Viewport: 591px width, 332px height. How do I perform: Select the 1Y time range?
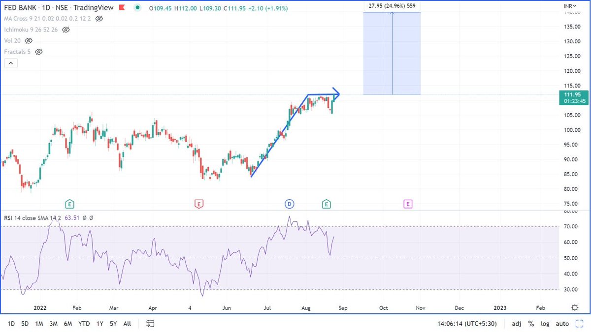[x=100, y=324]
